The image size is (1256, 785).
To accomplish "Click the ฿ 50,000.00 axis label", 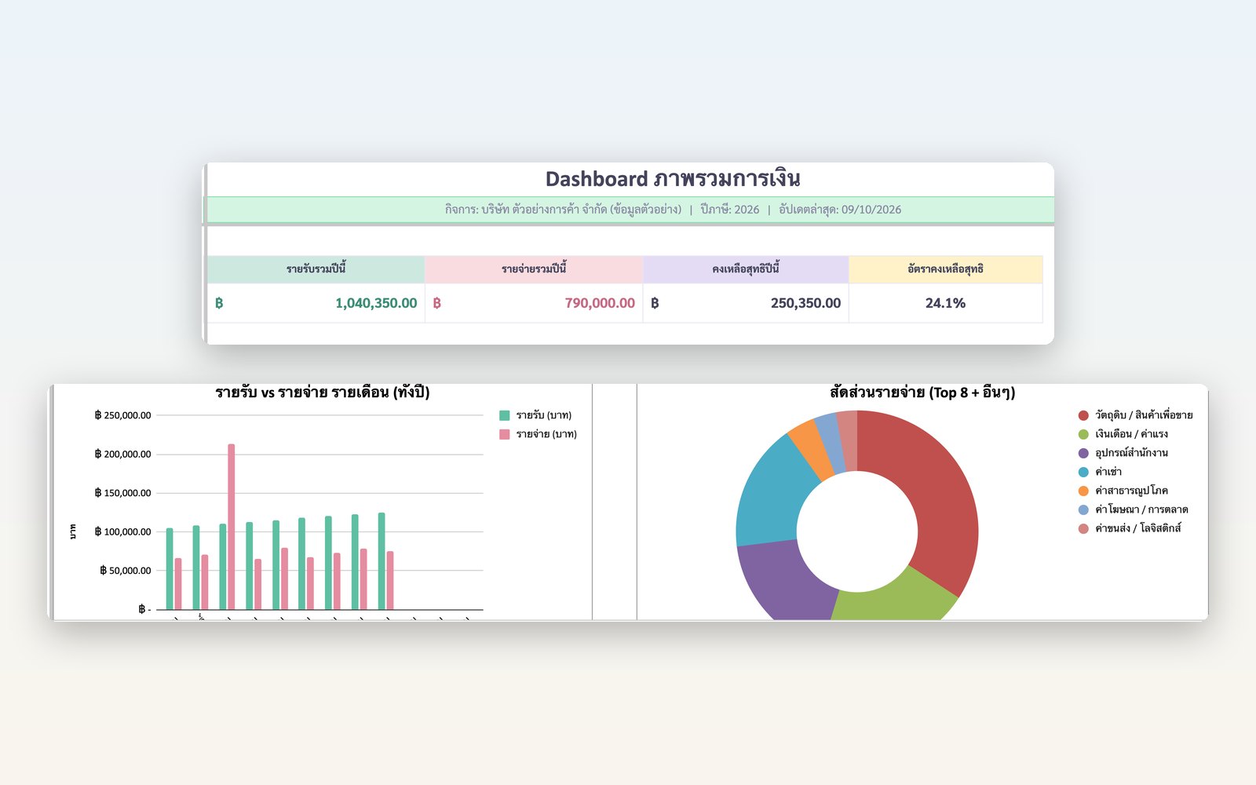I will coord(126,571).
